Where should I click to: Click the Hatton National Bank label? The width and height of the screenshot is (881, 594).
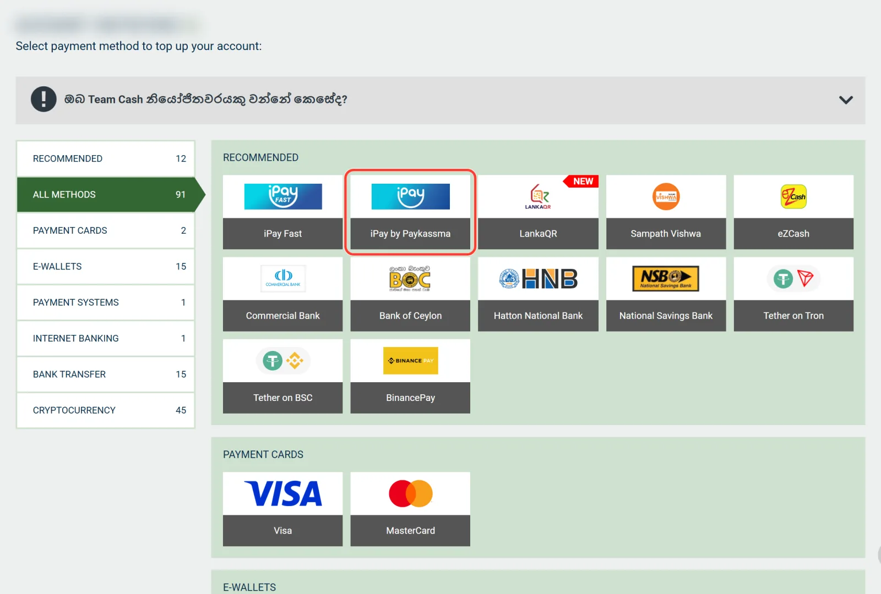pyautogui.click(x=538, y=316)
